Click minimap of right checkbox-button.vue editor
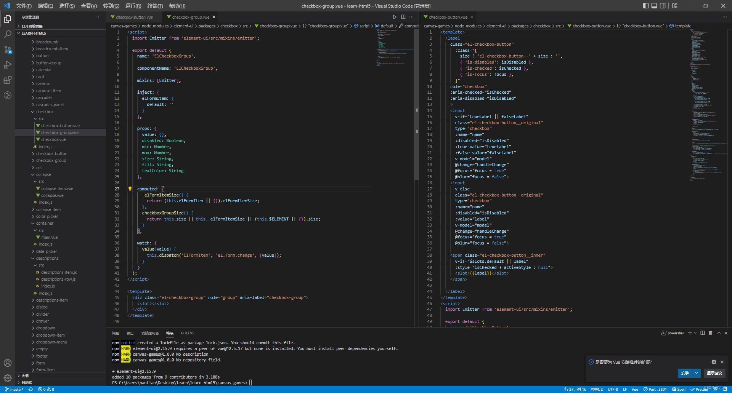 tap(709, 105)
